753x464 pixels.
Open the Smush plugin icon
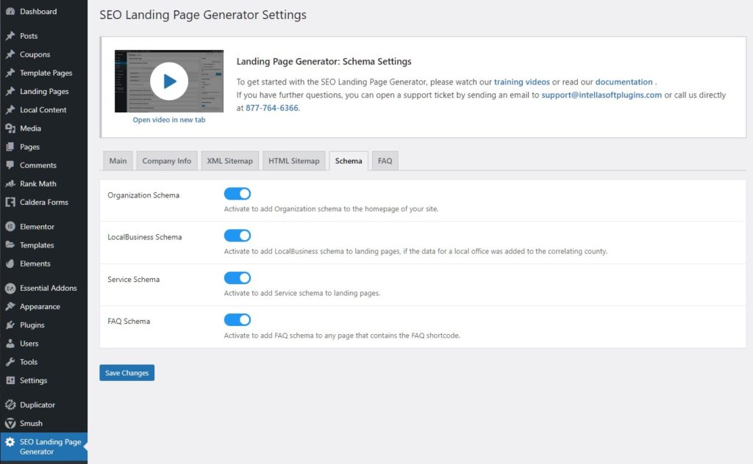[10, 423]
